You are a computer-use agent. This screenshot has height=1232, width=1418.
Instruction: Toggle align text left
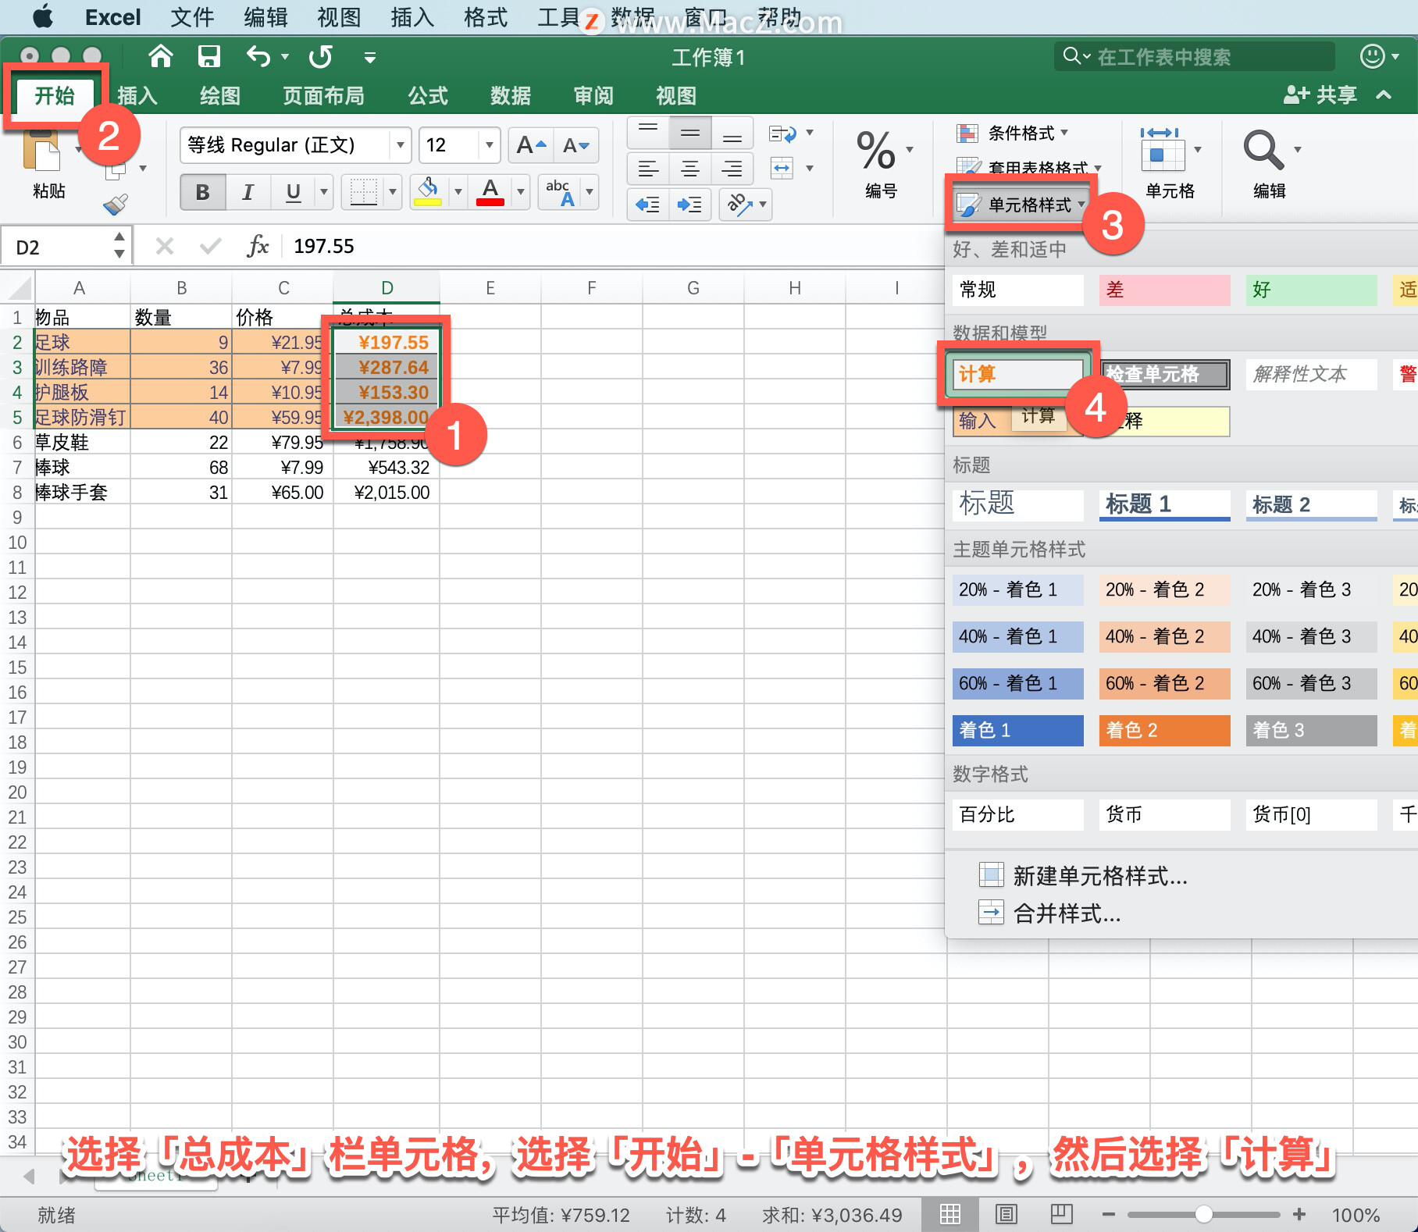tap(648, 168)
